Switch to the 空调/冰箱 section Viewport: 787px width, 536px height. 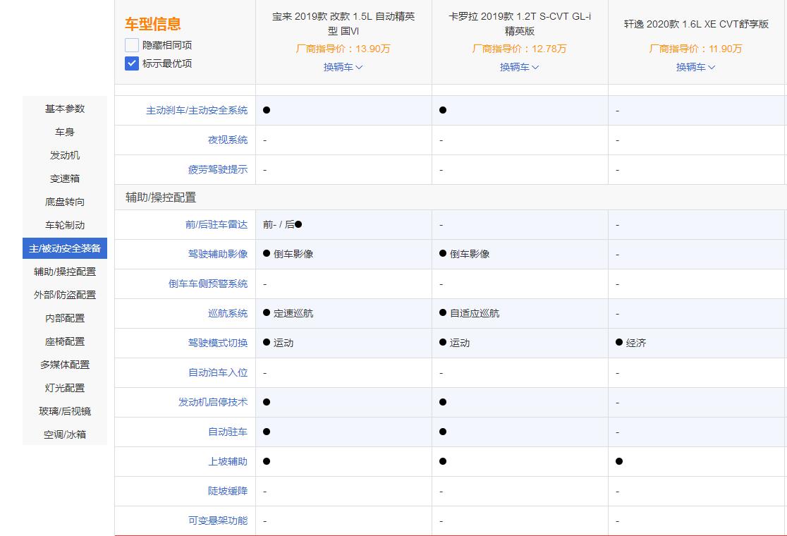pos(64,434)
